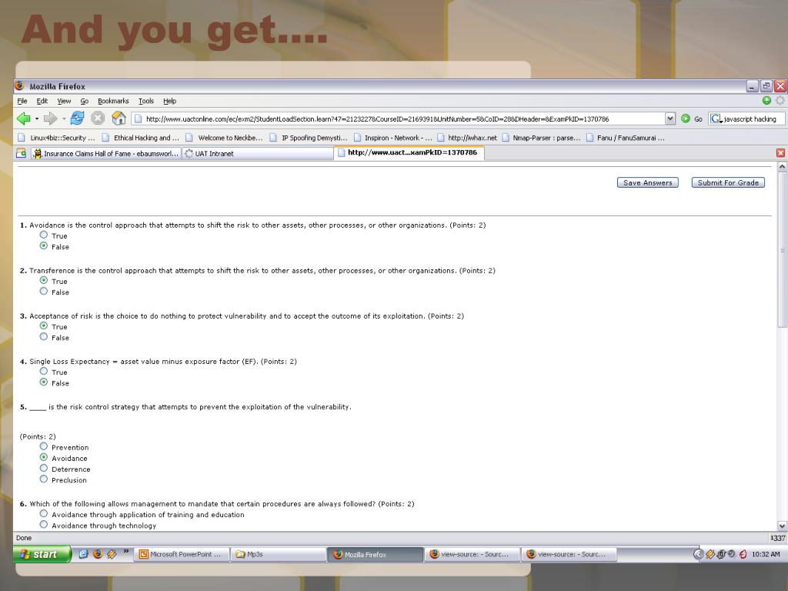This screenshot has width=788, height=591.
Task: Open the IP Spoofing Demysti... bookmark
Action: (308, 138)
